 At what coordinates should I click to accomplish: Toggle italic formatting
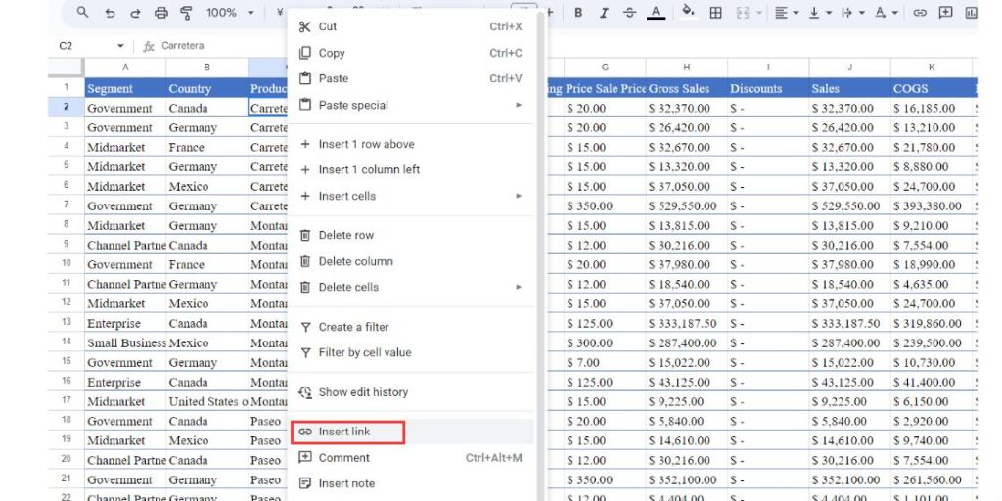[604, 12]
